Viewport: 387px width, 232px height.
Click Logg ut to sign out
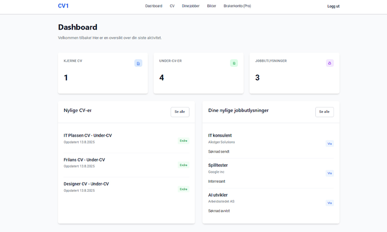coord(333,6)
